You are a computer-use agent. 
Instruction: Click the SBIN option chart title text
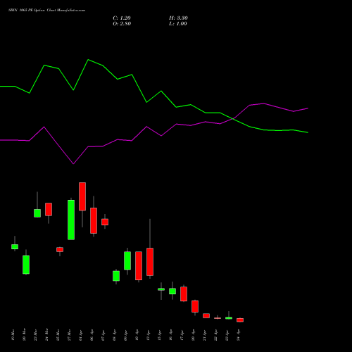click(x=47, y=11)
